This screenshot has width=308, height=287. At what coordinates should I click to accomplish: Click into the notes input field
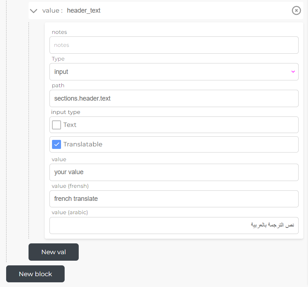coord(174,45)
